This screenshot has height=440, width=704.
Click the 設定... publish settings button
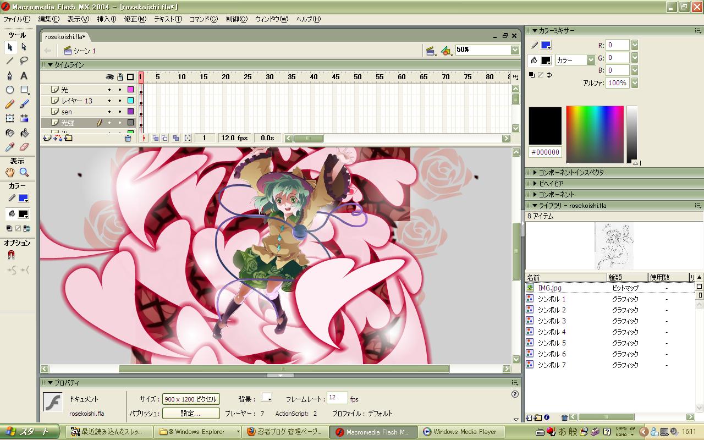pyautogui.click(x=191, y=414)
